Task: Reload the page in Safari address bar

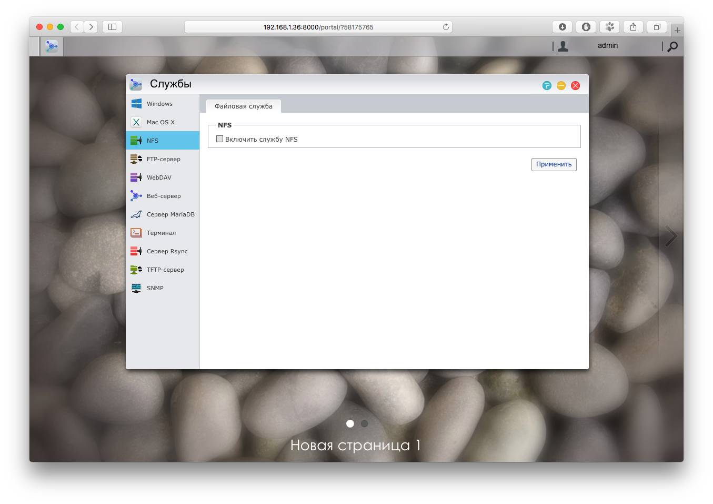Action: [x=446, y=27]
